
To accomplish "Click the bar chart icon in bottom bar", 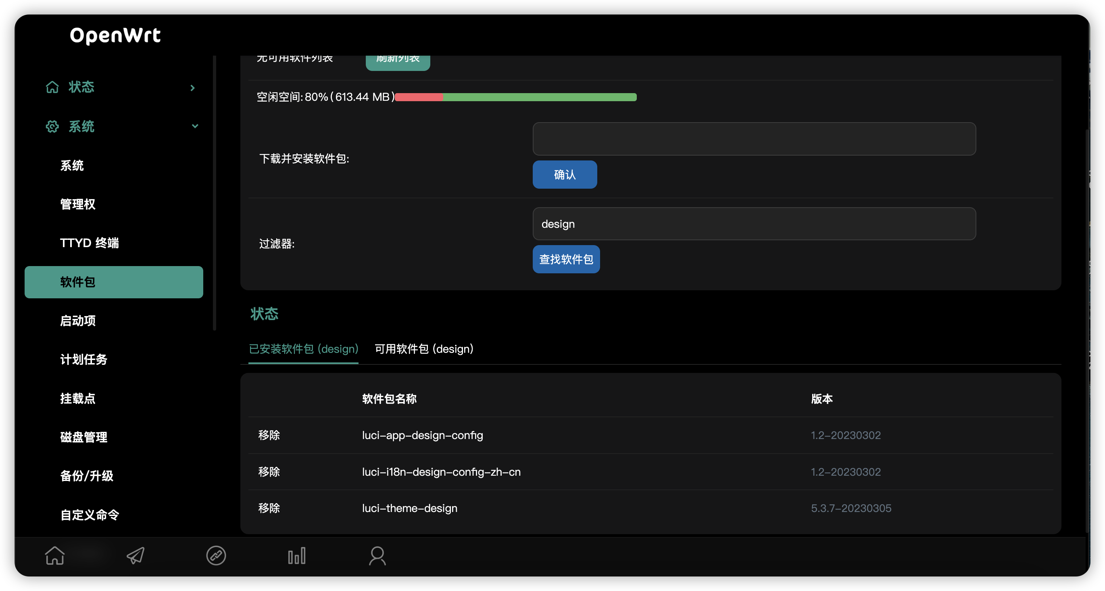I will [296, 556].
